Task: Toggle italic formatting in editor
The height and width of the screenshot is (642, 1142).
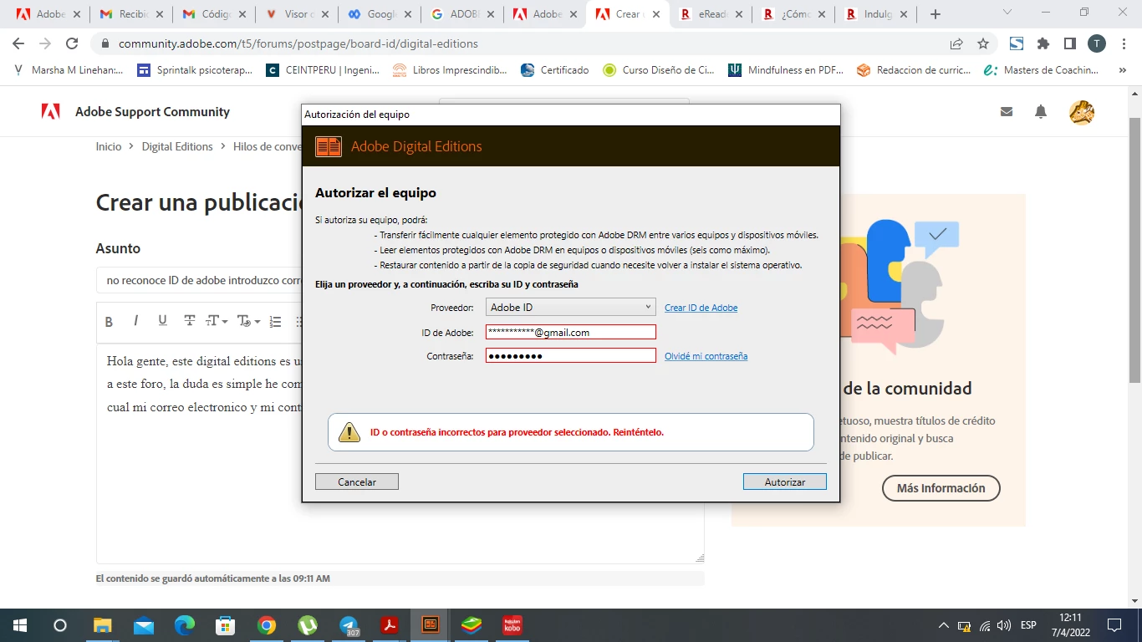Action: pyautogui.click(x=135, y=321)
